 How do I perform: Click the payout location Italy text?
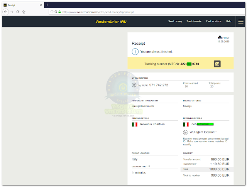135,159
